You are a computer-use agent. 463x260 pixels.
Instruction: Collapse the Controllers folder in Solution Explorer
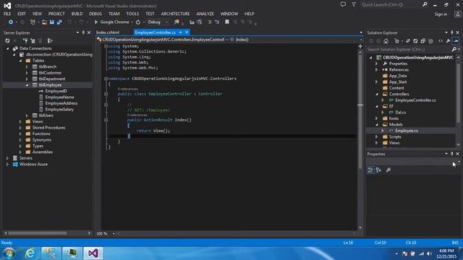click(376, 94)
